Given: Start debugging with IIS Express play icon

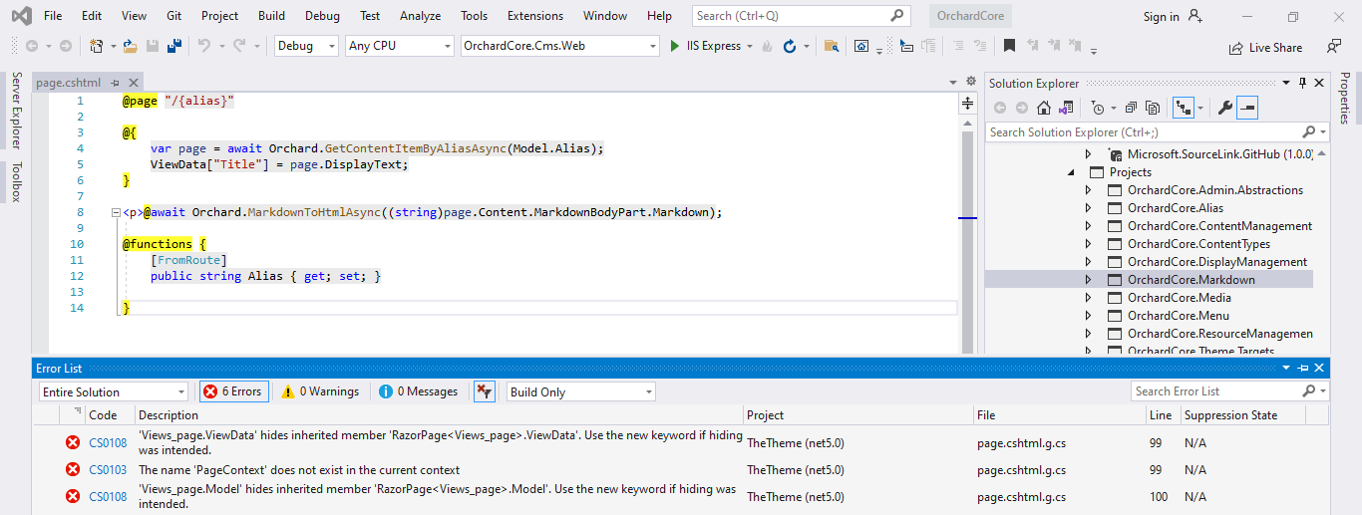Looking at the screenshot, I should [674, 46].
